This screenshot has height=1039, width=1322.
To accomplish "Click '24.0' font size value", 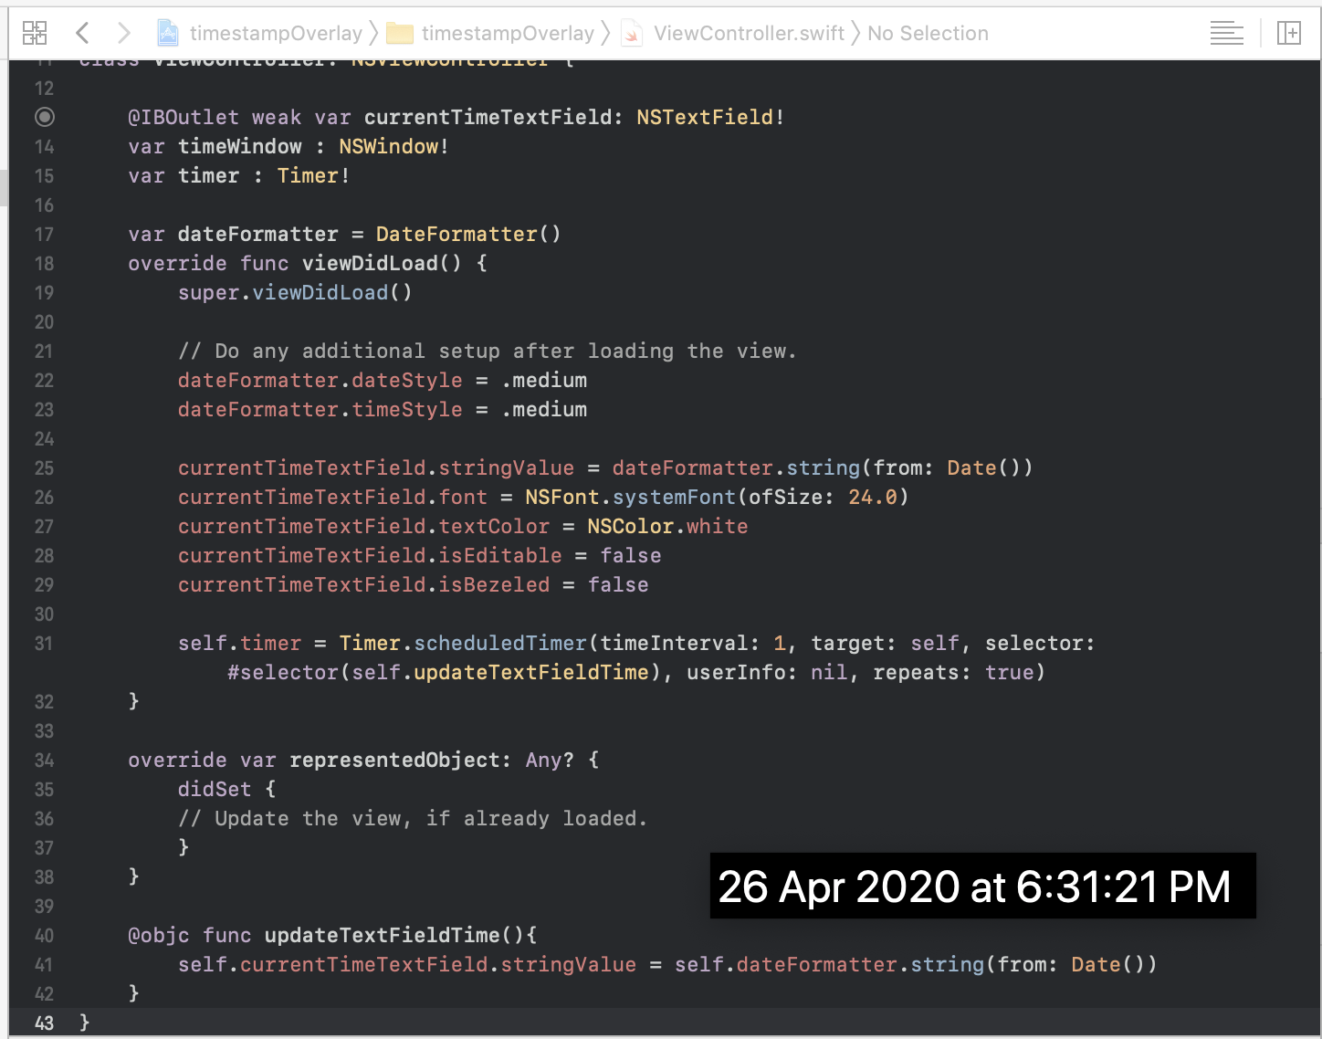I will [x=873, y=497].
